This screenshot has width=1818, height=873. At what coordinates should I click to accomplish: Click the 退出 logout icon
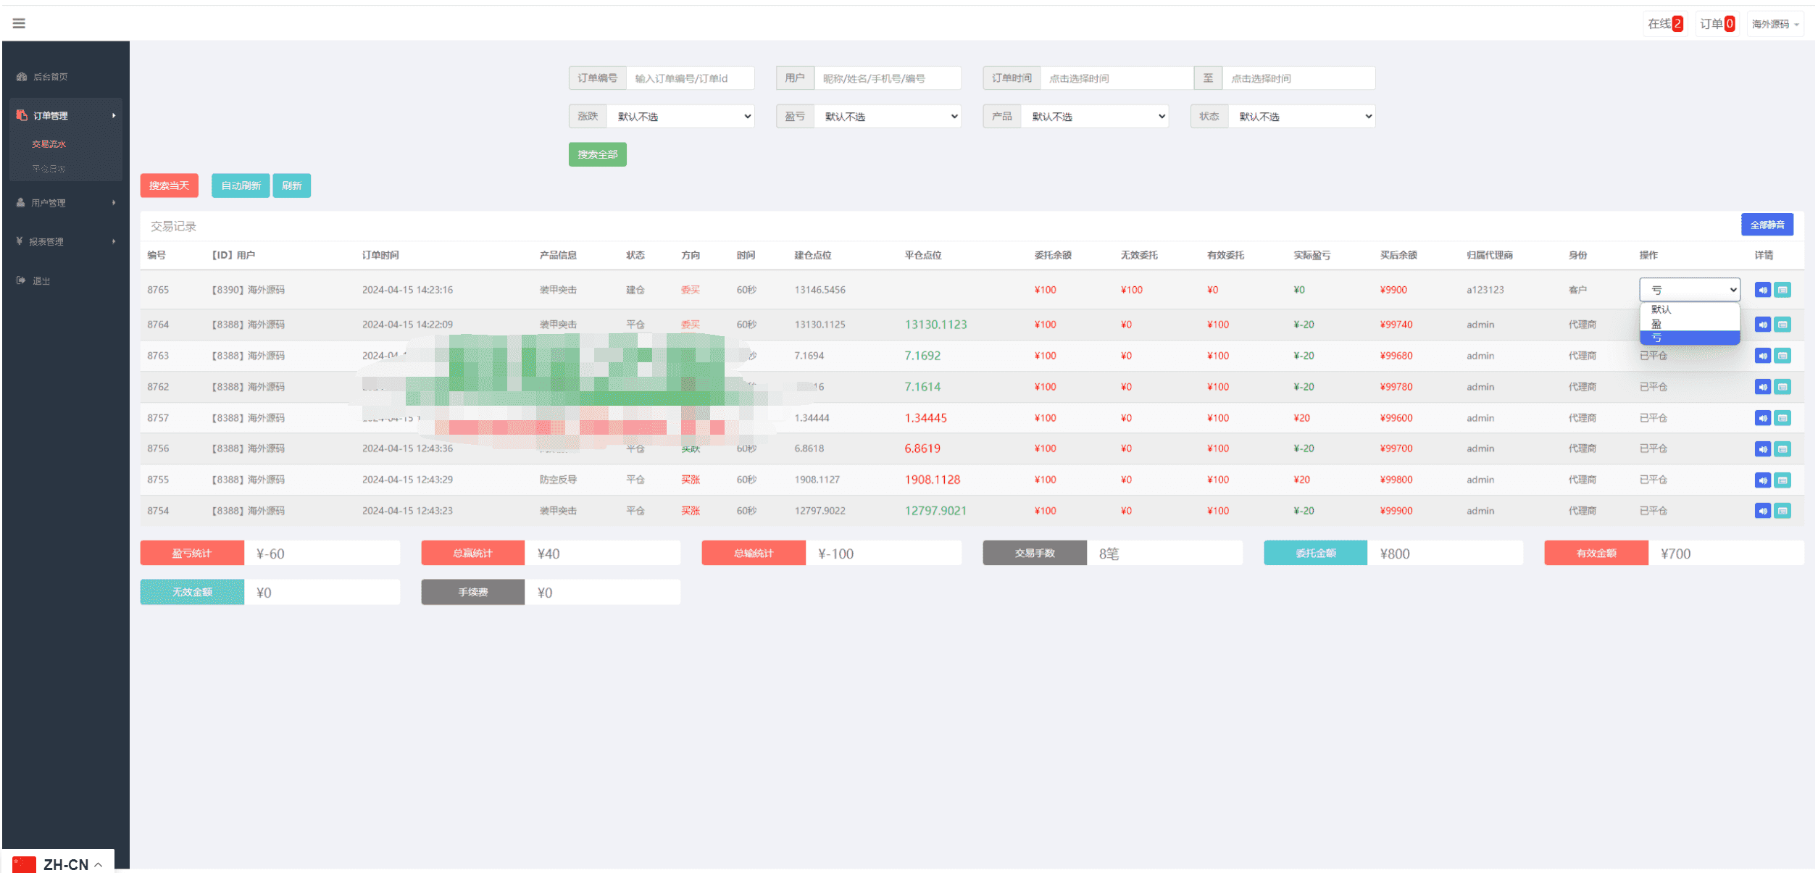[21, 280]
